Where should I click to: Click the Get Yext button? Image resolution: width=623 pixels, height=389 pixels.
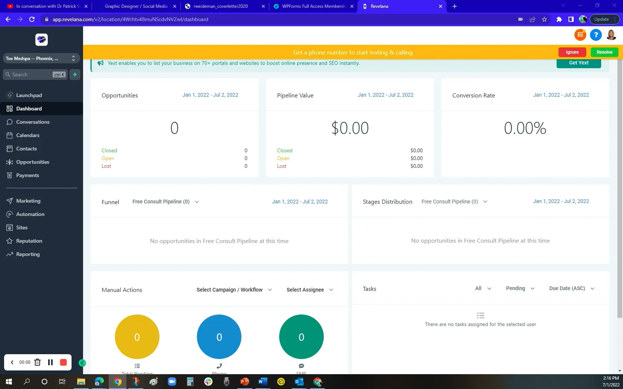click(x=578, y=63)
